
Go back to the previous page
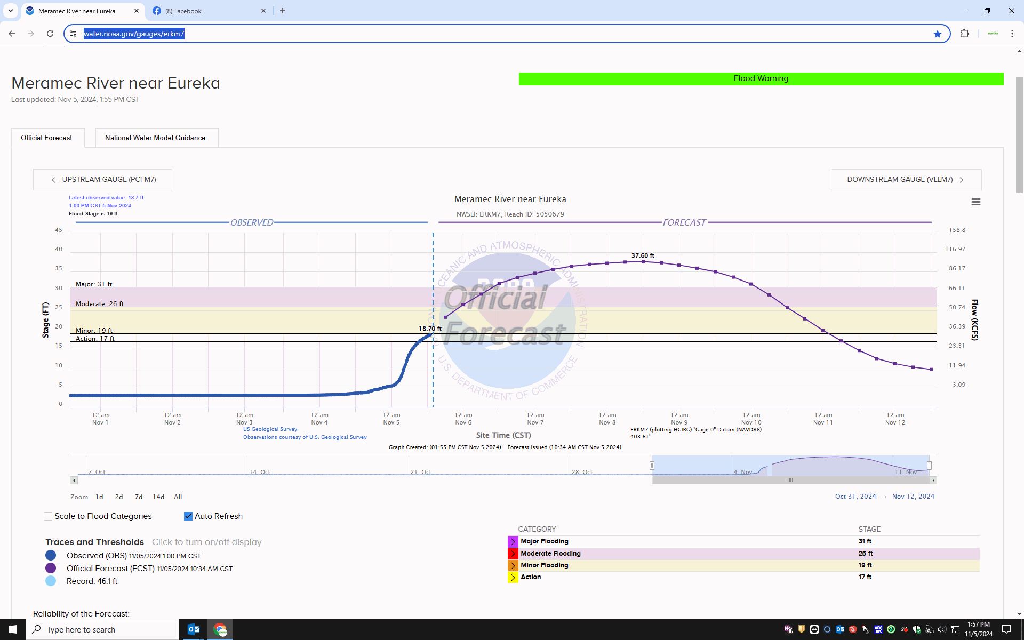(x=12, y=34)
